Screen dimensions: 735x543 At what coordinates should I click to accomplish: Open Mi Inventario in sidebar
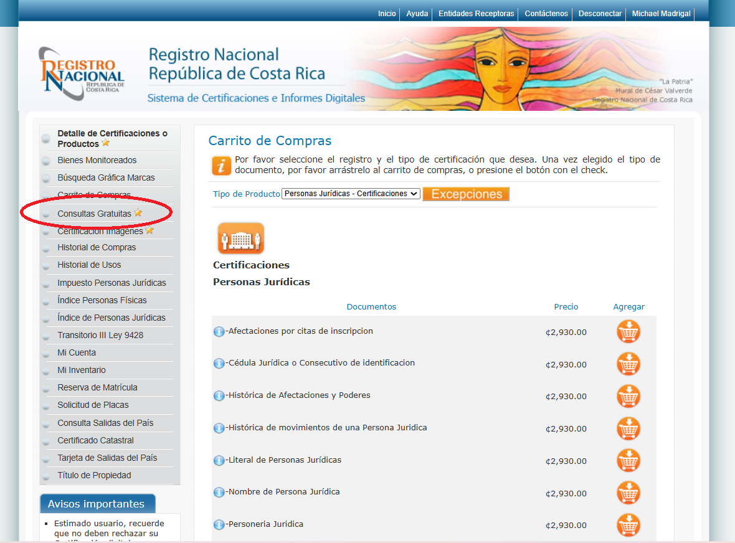pyautogui.click(x=82, y=370)
